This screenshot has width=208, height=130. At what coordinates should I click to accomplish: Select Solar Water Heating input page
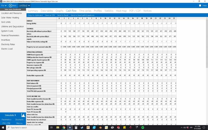pyautogui.click(x=10, y=18)
